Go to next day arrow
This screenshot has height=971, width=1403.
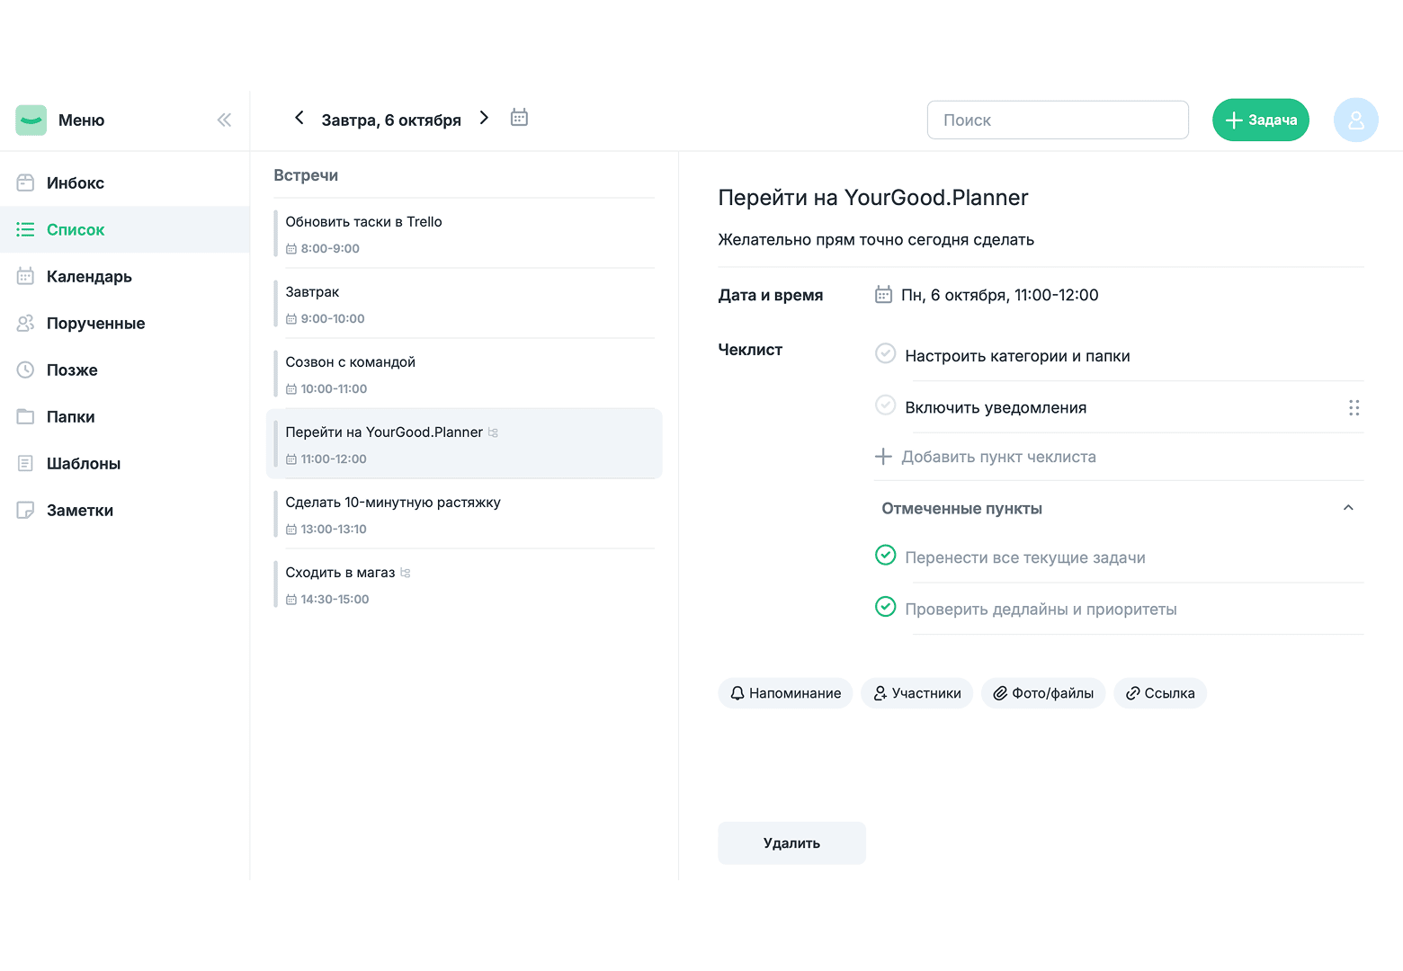pyautogui.click(x=484, y=118)
